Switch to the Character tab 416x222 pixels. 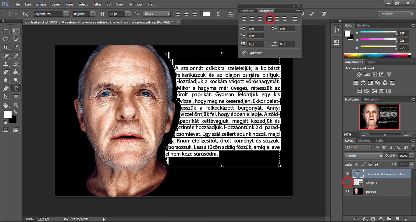(247, 11)
